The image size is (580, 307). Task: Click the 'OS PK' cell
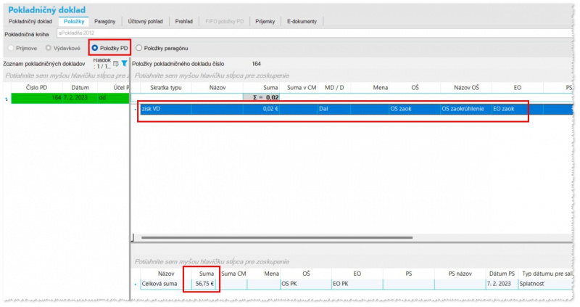click(306, 284)
